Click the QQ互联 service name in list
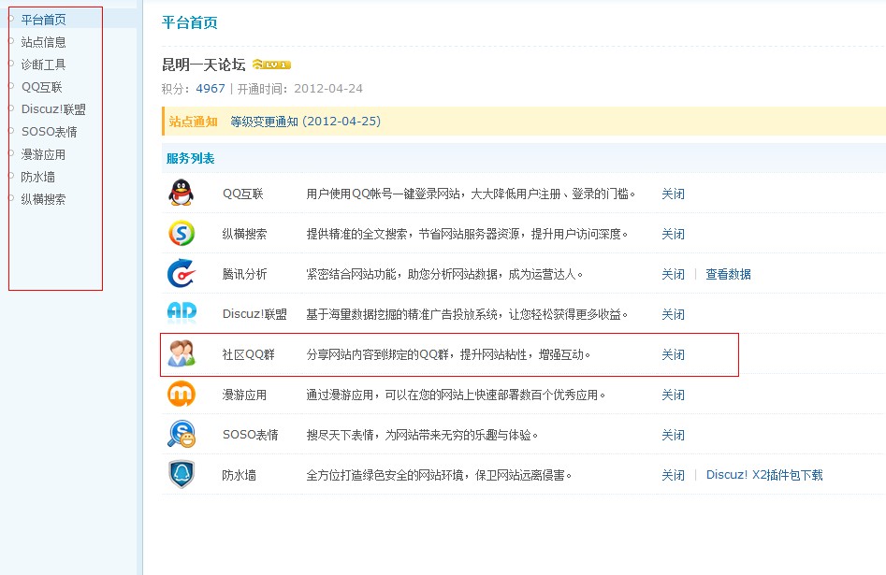 click(243, 194)
